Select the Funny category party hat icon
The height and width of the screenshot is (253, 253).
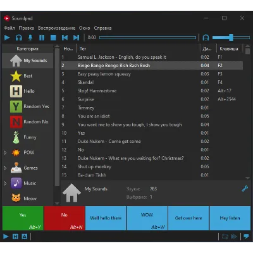tap(16, 137)
